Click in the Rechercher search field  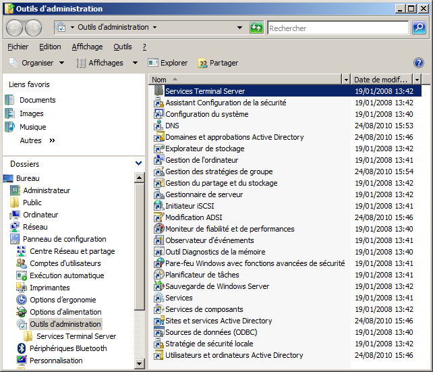click(337, 28)
